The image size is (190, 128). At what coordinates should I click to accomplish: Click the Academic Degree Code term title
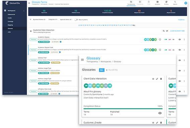coord(46,47)
